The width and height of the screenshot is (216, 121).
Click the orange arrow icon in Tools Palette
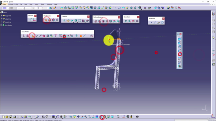click(81, 36)
